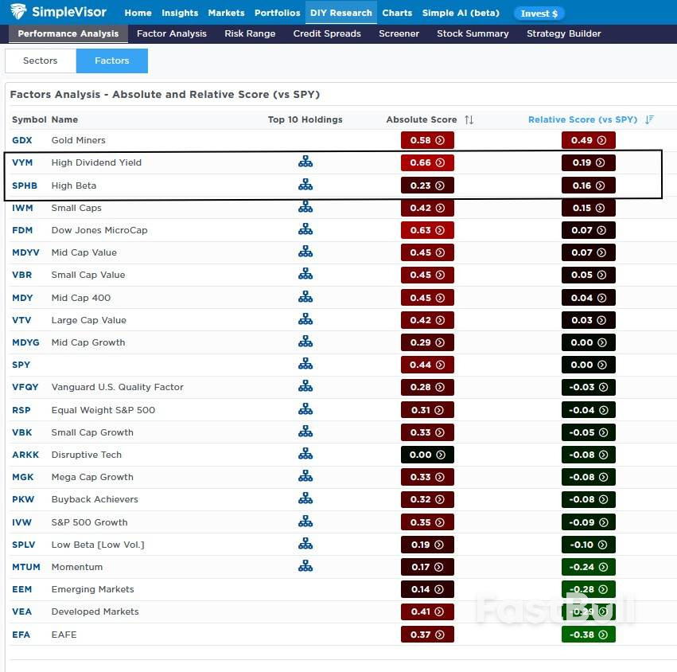Open the GDX Gold Miners symbol link

point(22,140)
